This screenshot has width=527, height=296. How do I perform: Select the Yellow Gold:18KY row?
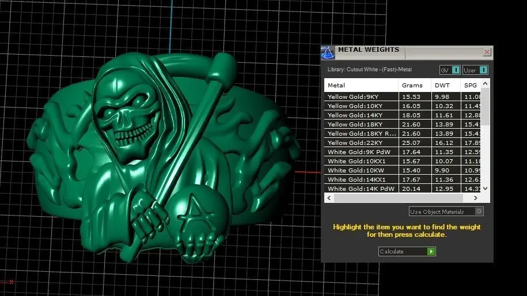(403, 124)
